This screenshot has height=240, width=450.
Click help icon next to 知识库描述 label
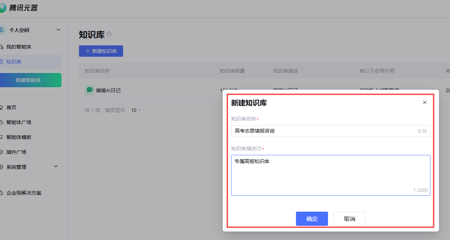(x=259, y=149)
